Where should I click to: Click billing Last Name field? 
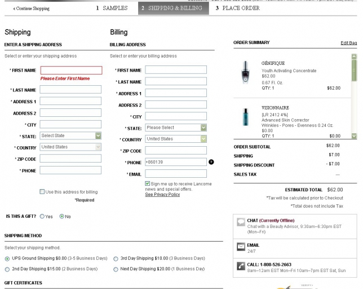[x=176, y=81]
